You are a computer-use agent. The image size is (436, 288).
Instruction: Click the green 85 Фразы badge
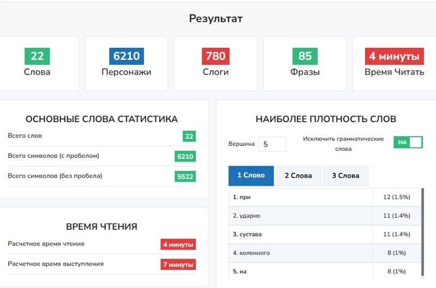click(305, 56)
